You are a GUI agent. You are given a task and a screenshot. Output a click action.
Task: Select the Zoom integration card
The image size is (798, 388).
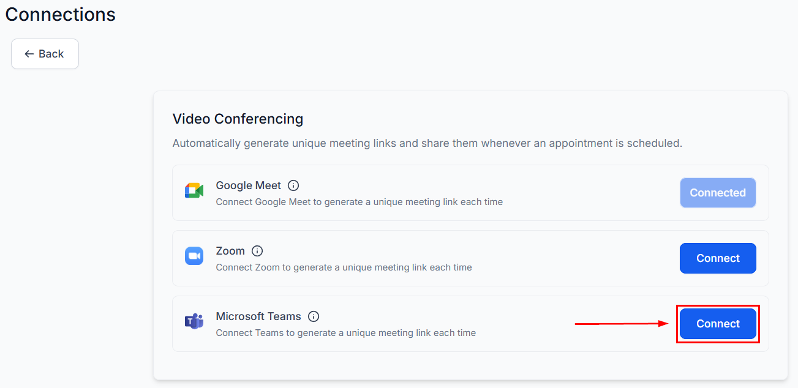click(x=470, y=258)
